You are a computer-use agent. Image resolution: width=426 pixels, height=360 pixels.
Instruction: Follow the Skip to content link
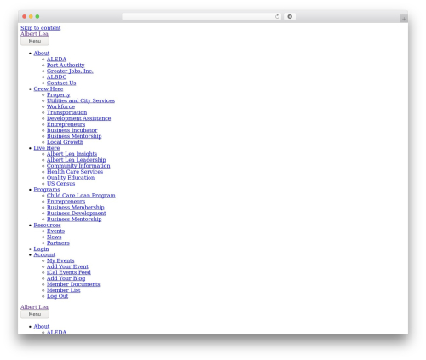(40, 28)
